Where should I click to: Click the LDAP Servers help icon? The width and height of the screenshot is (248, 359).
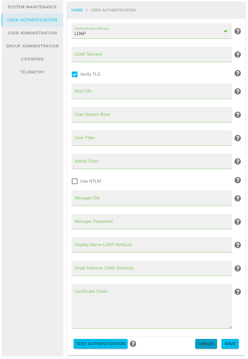[x=238, y=55]
